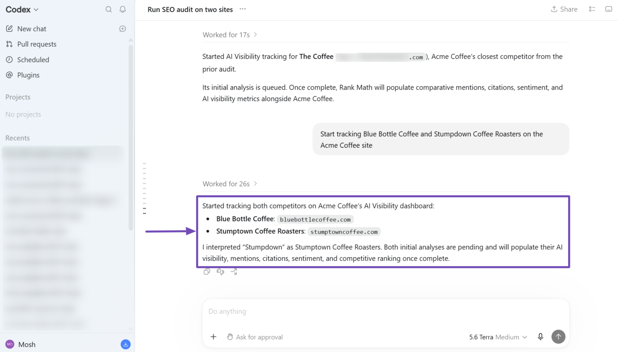
Task: Open the Mosh account menu
Action: tap(26, 344)
